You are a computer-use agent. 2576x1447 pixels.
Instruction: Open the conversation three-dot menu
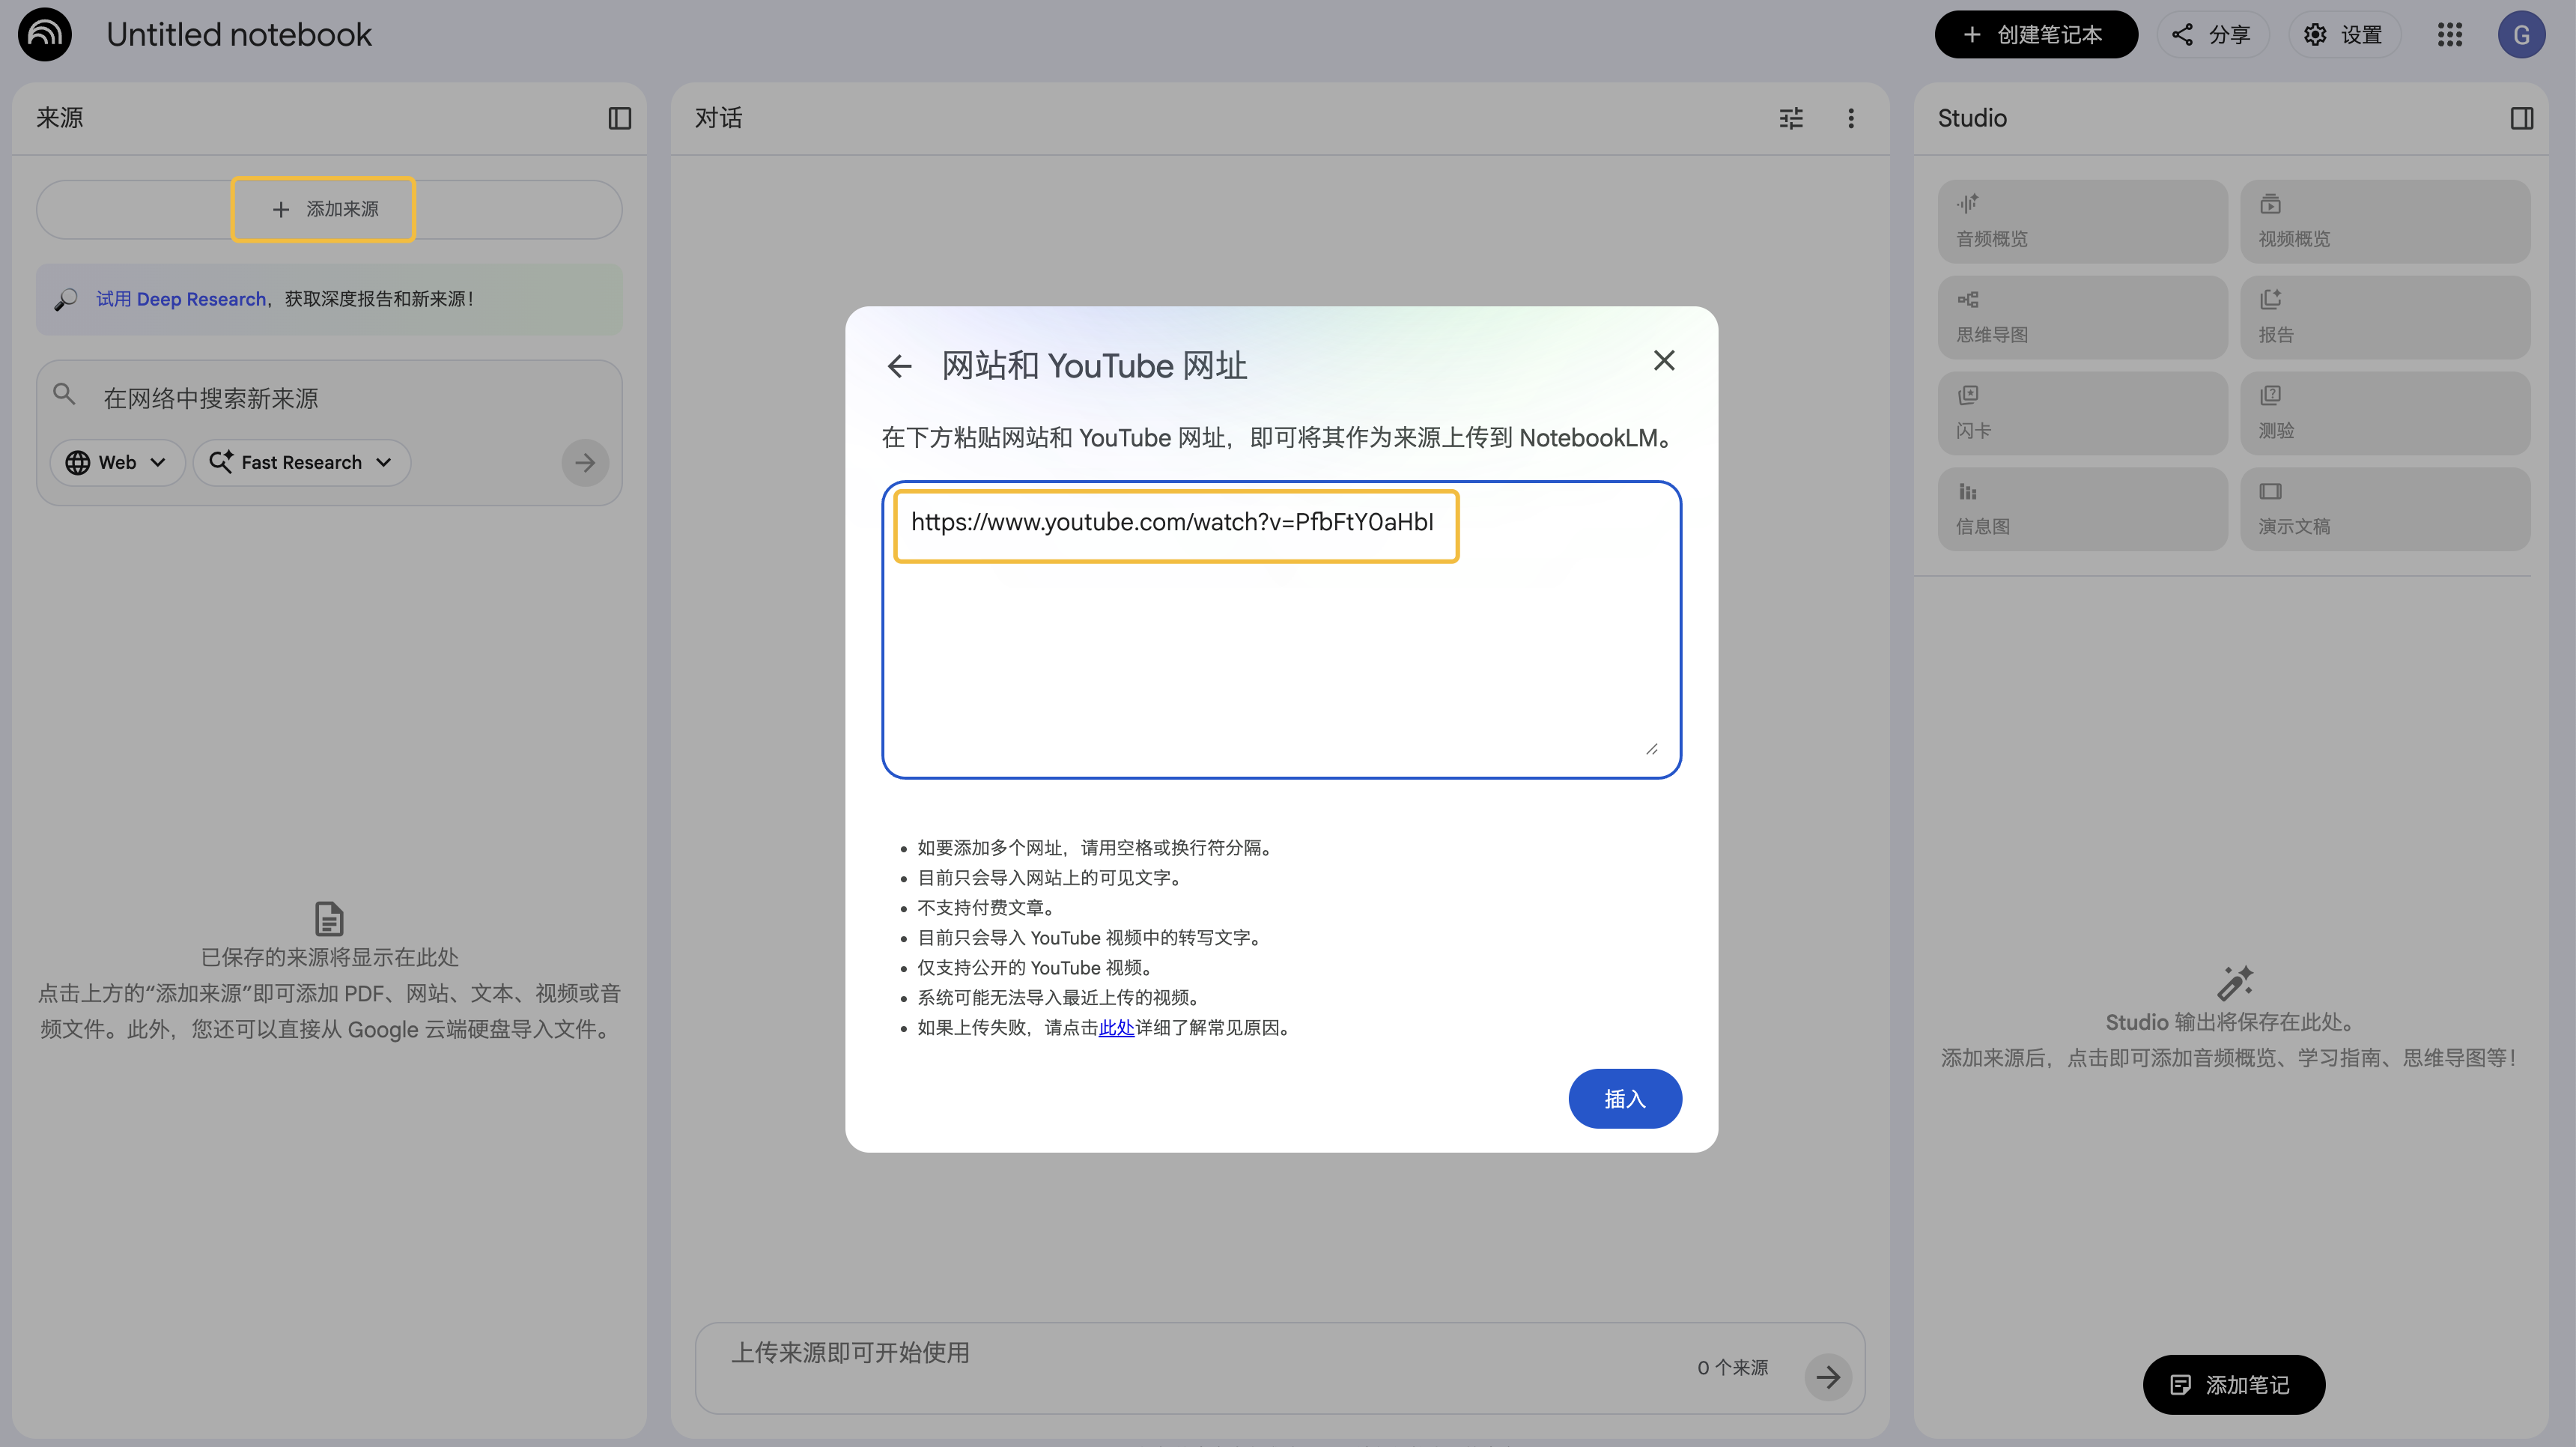[1851, 118]
